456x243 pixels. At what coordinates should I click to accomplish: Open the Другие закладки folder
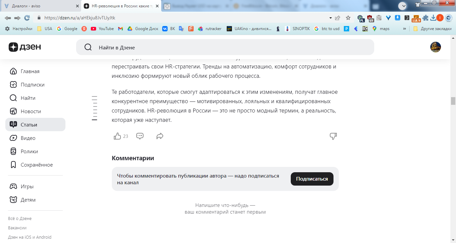pyautogui.click(x=432, y=29)
